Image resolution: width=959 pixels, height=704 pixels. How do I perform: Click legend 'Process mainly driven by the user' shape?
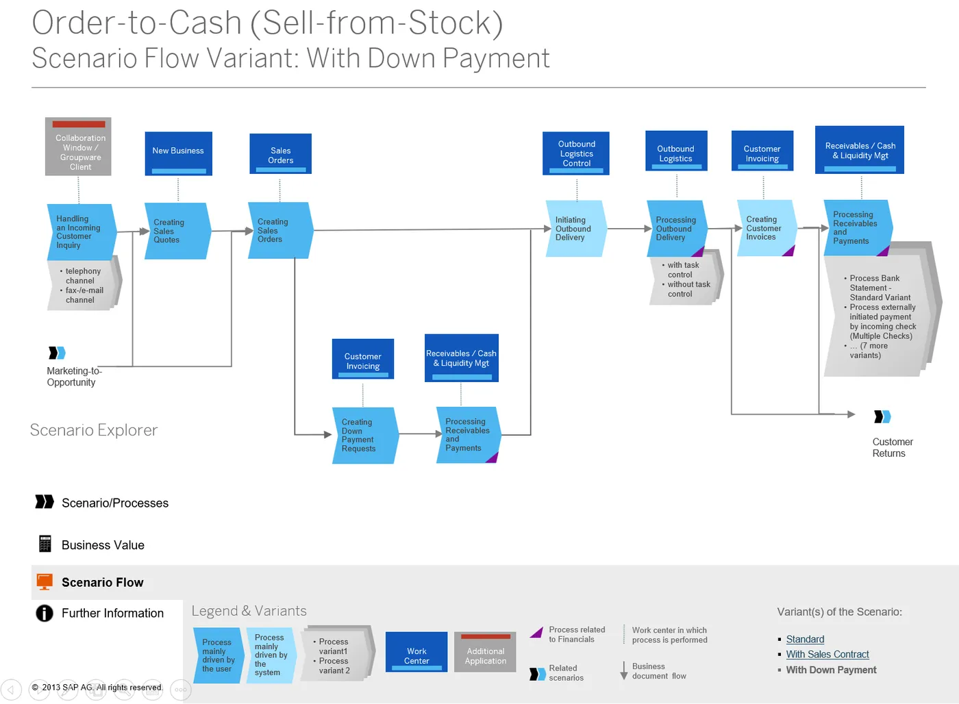point(219,655)
